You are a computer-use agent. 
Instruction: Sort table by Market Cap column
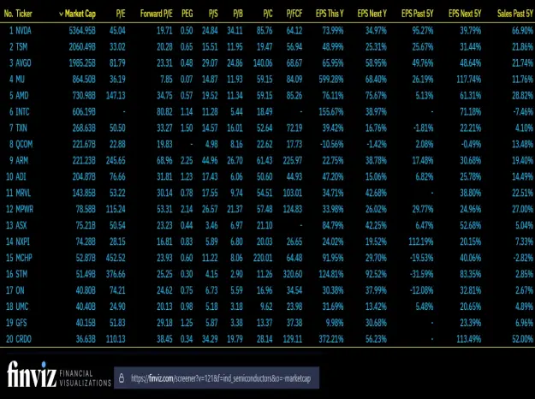coord(80,14)
